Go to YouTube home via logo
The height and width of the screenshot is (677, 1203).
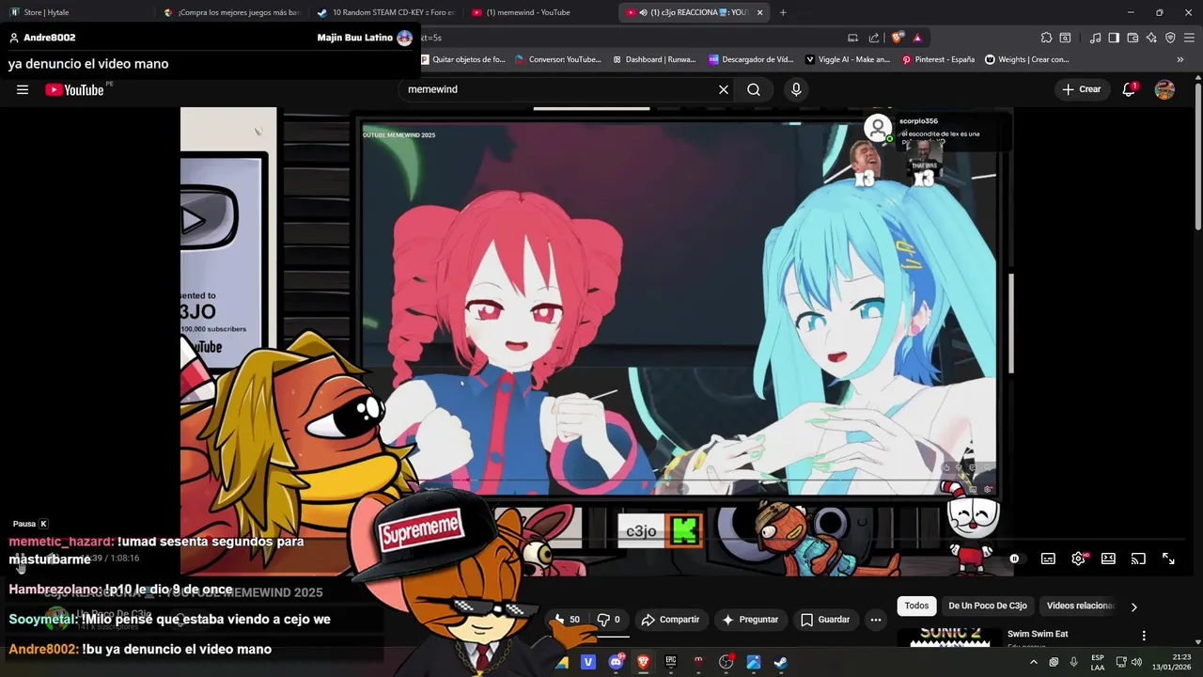[x=74, y=90]
